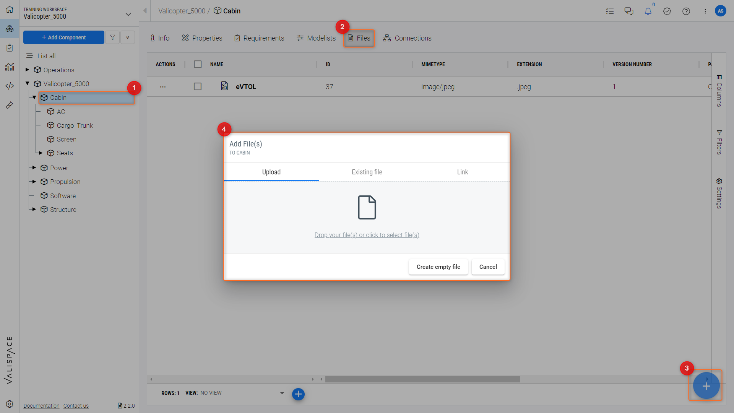734x413 pixels.
Task: Open eVTOL row actions ellipsis
Action: (163, 87)
